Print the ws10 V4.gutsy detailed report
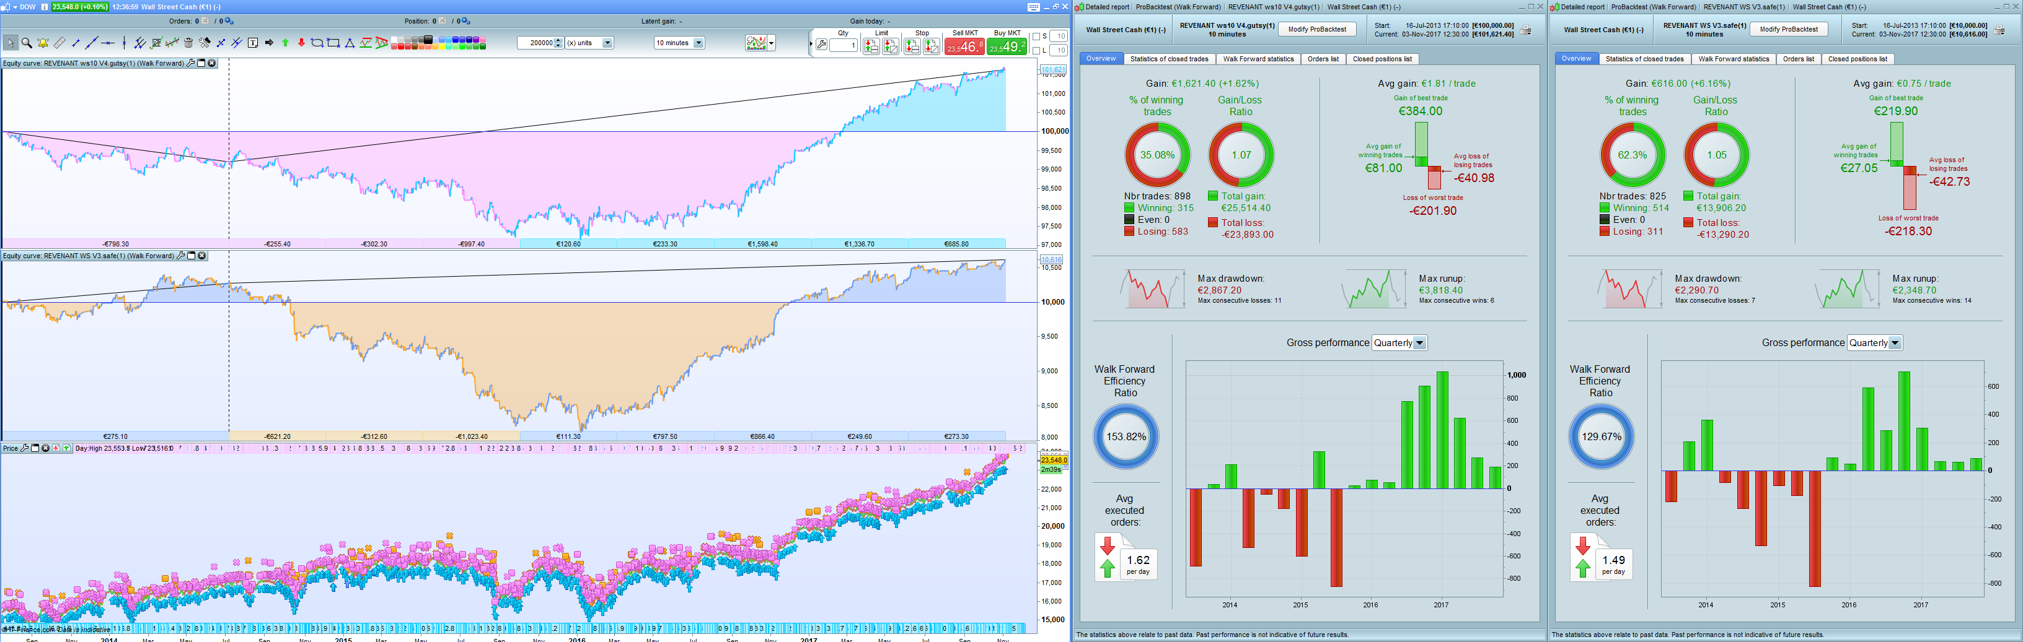 1525,30
